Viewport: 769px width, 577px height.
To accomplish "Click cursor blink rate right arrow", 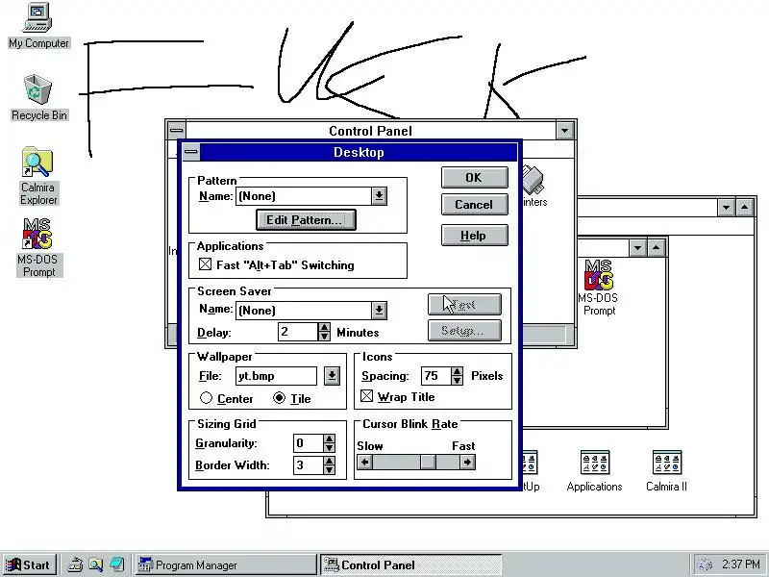I will [x=467, y=463].
